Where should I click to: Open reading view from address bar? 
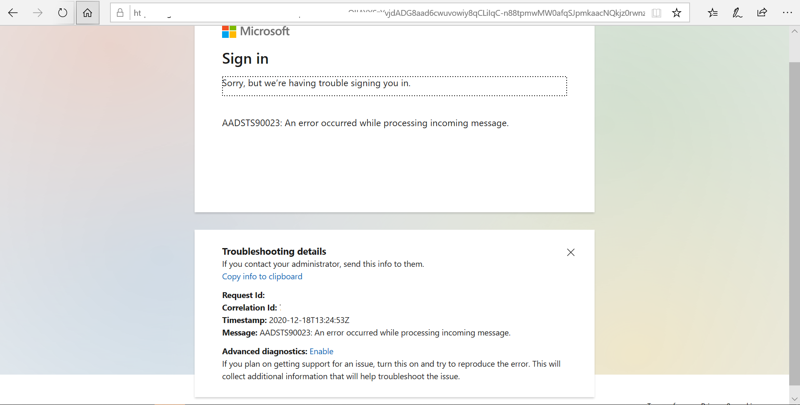pos(656,13)
